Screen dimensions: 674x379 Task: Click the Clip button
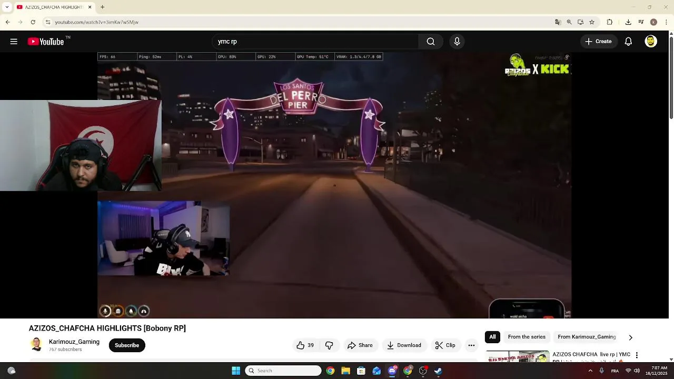click(x=445, y=345)
